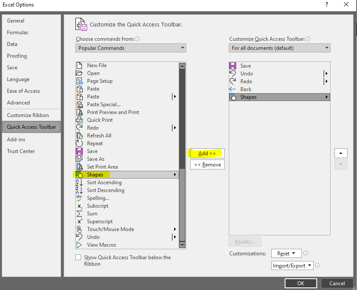Viewport: 357px width, 290px height.
Task: Open the Reset dropdown
Action: click(x=286, y=253)
